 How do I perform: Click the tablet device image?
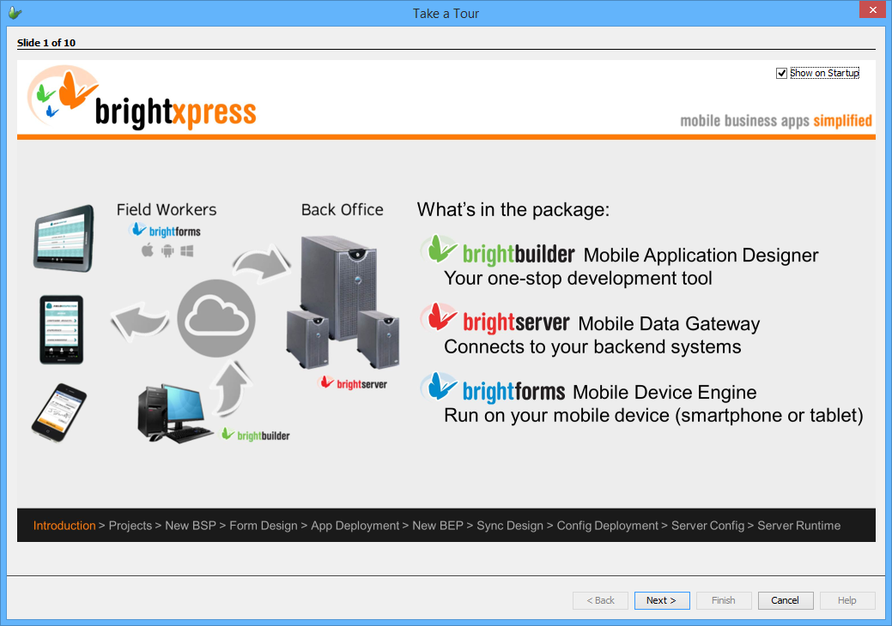pos(64,238)
